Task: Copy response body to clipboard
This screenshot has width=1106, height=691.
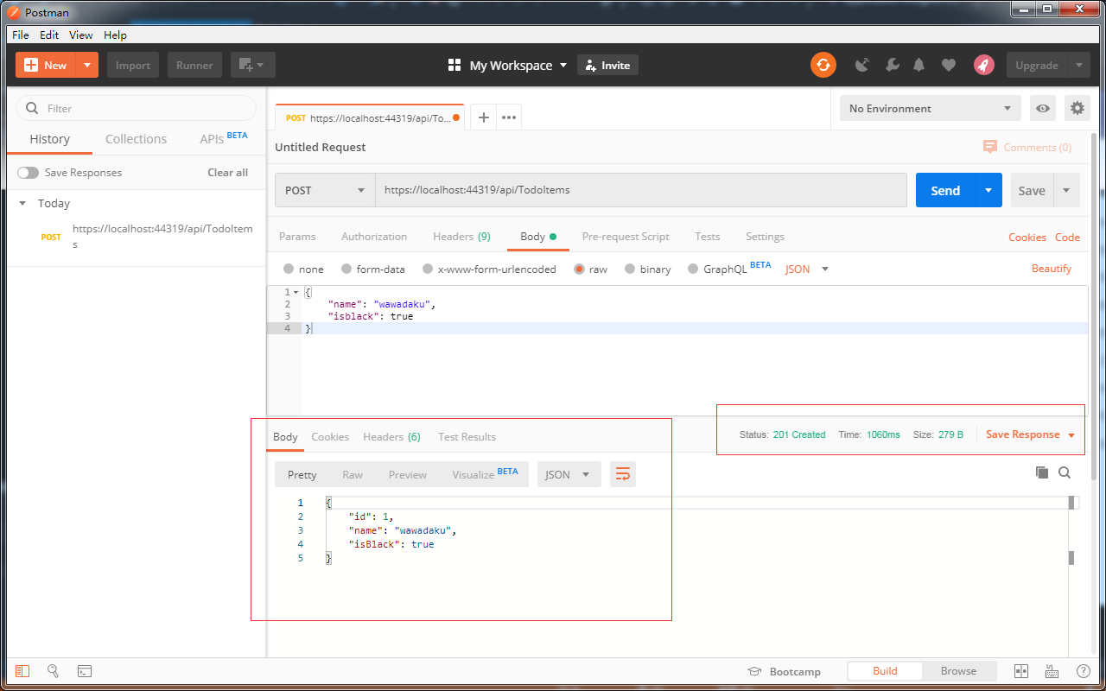Action: [x=1042, y=472]
